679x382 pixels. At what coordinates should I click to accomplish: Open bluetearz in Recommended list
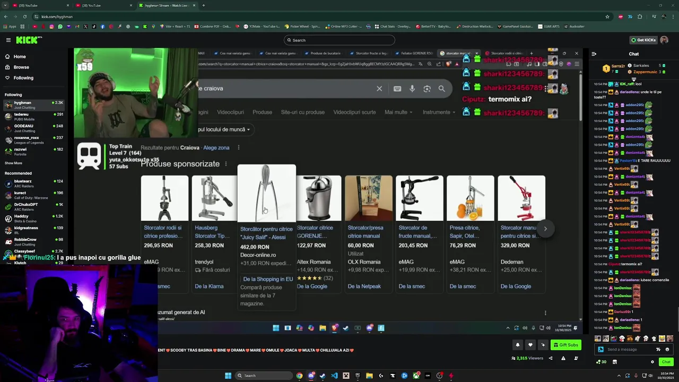[x=34, y=183]
